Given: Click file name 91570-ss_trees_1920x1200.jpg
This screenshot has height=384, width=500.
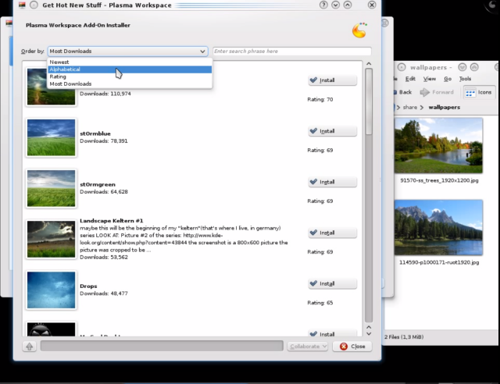Looking at the screenshot, I should (x=439, y=181).
